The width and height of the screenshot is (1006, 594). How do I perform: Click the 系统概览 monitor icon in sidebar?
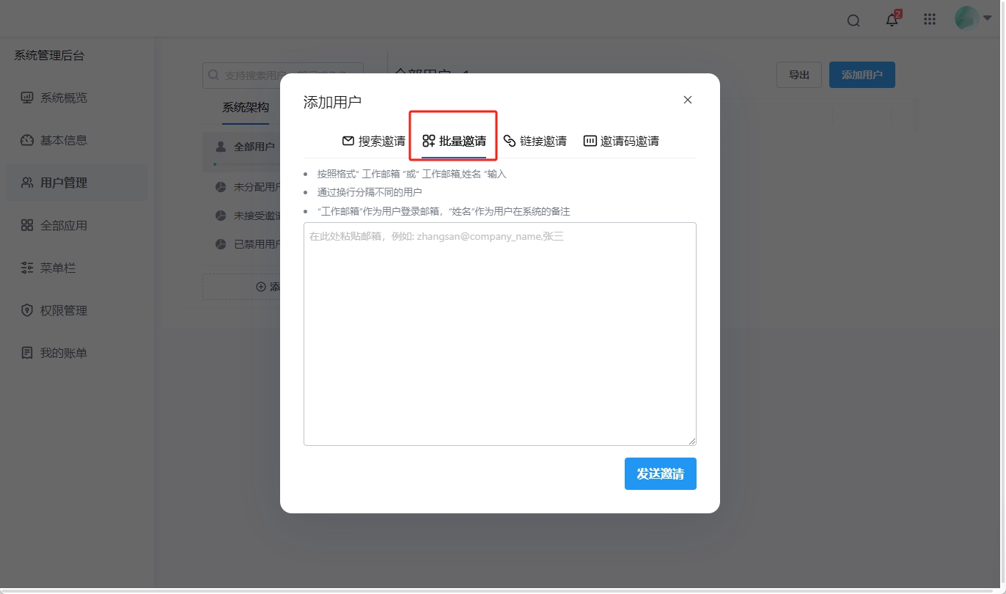25,97
